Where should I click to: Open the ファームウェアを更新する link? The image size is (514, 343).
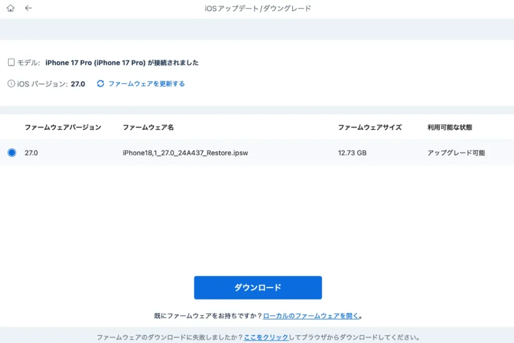[x=147, y=84]
